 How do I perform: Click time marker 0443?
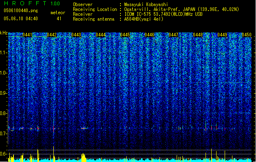(76, 35)
